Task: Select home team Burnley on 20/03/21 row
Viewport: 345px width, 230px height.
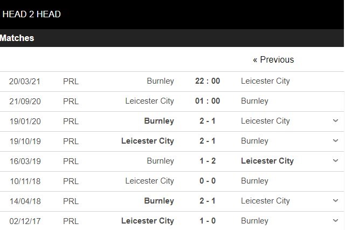Action: [x=160, y=81]
